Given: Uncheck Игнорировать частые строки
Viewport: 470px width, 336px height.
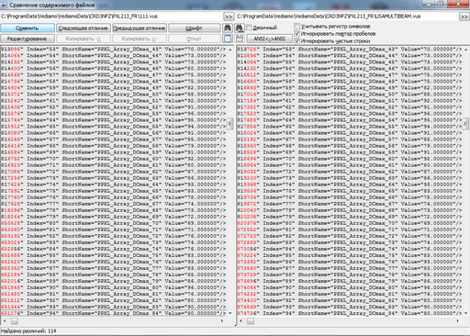Looking at the screenshot, I should tap(297, 40).
